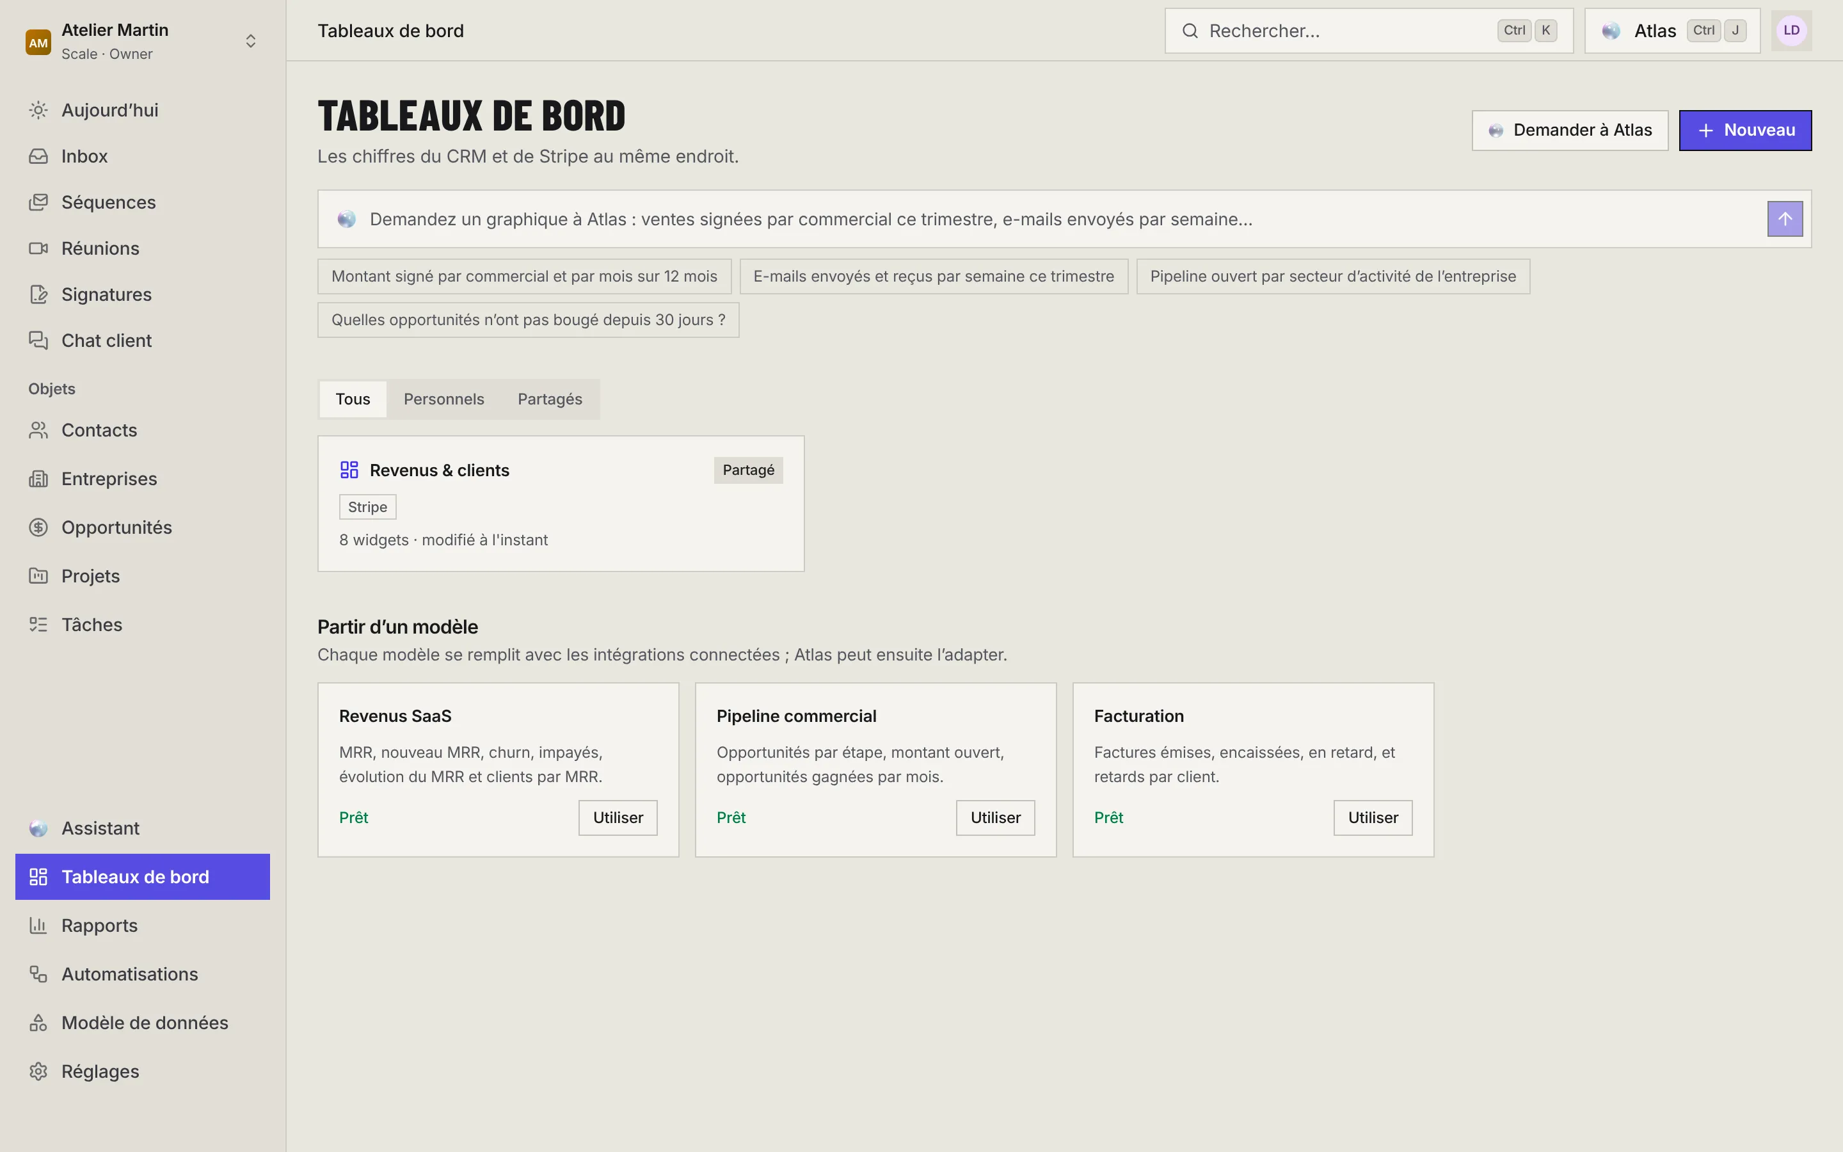Open Réglages gear icon
This screenshot has height=1152, width=1843.
click(x=38, y=1072)
